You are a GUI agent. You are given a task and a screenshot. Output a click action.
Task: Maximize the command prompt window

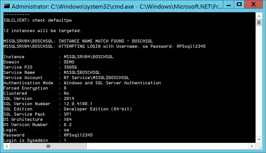pos(239,4)
